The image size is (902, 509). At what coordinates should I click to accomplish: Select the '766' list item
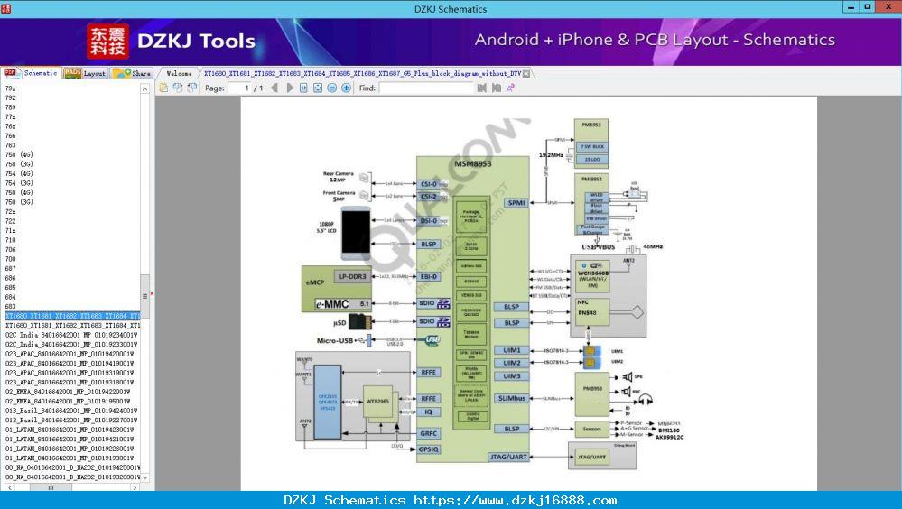pos(10,135)
